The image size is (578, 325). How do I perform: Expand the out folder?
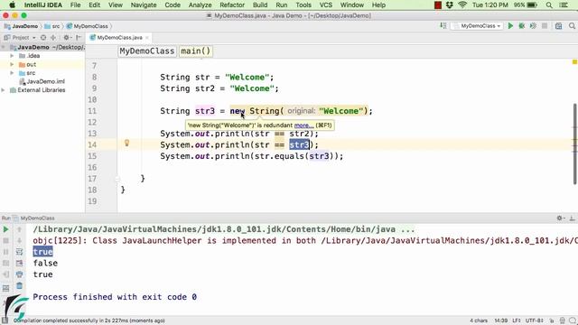tap(12, 64)
